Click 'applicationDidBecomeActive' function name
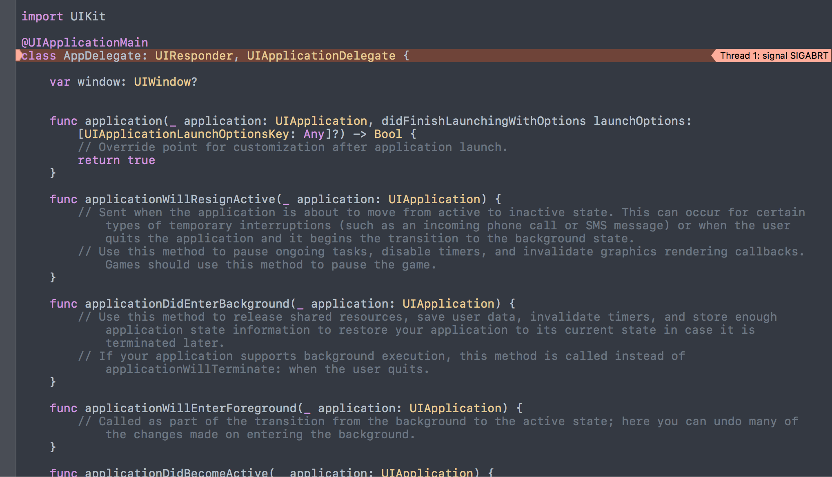832x477 pixels. 176,473
